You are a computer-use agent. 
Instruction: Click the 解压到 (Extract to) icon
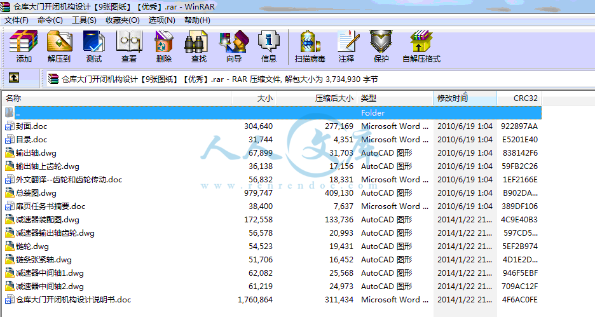59,46
